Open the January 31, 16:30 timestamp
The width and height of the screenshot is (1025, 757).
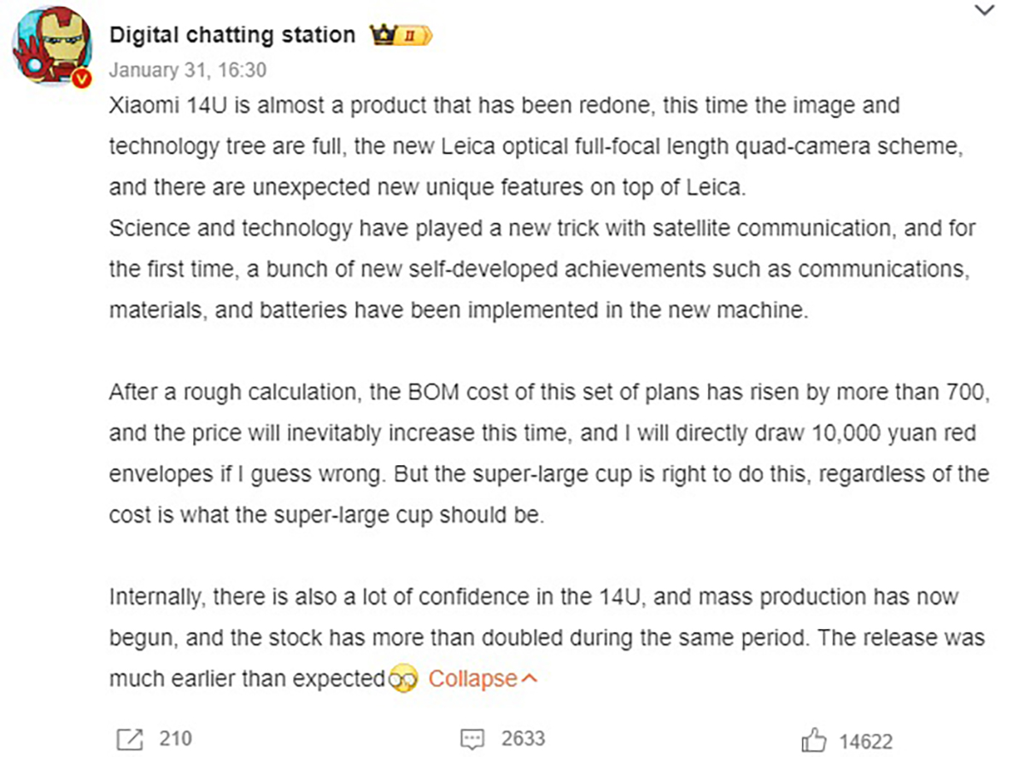pos(187,71)
